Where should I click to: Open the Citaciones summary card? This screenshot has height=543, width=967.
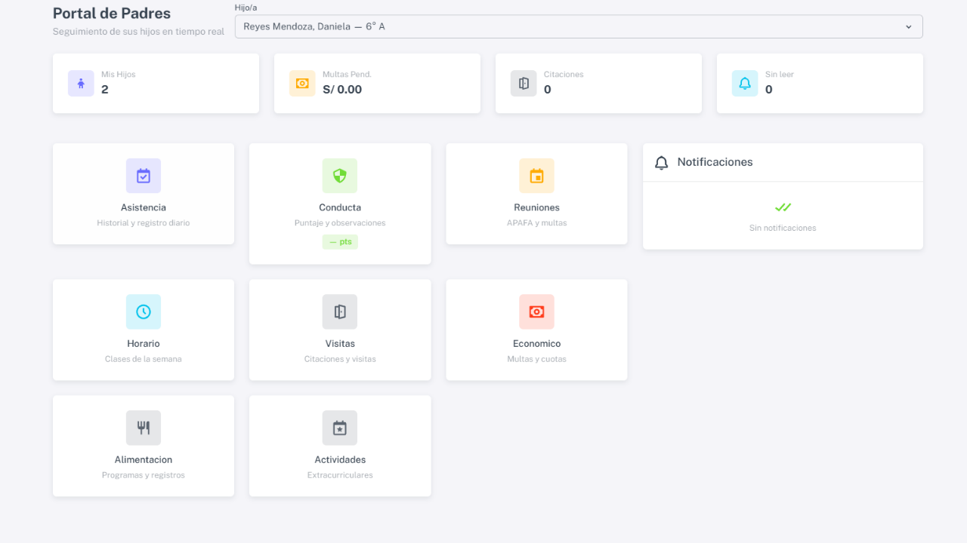(x=598, y=83)
